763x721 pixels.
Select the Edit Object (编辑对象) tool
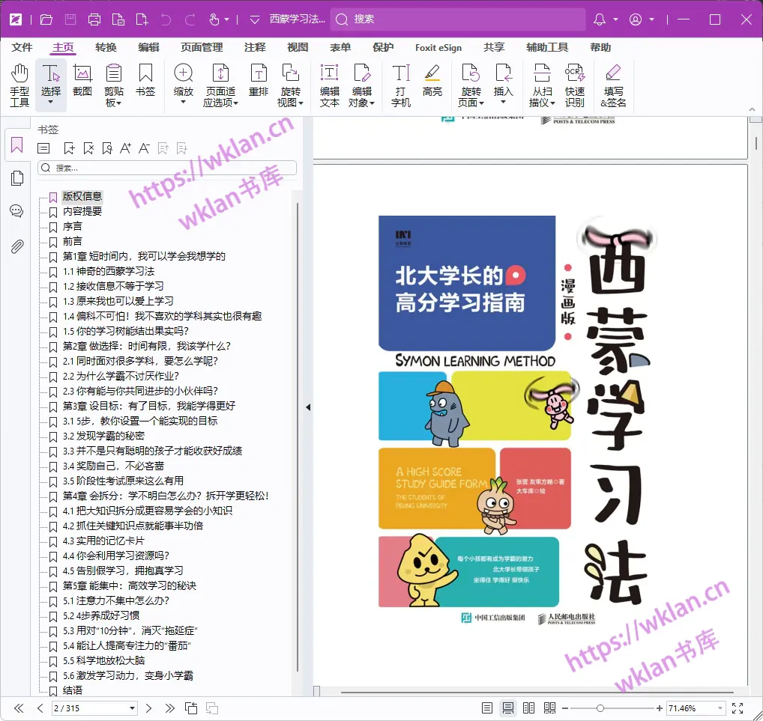click(362, 82)
